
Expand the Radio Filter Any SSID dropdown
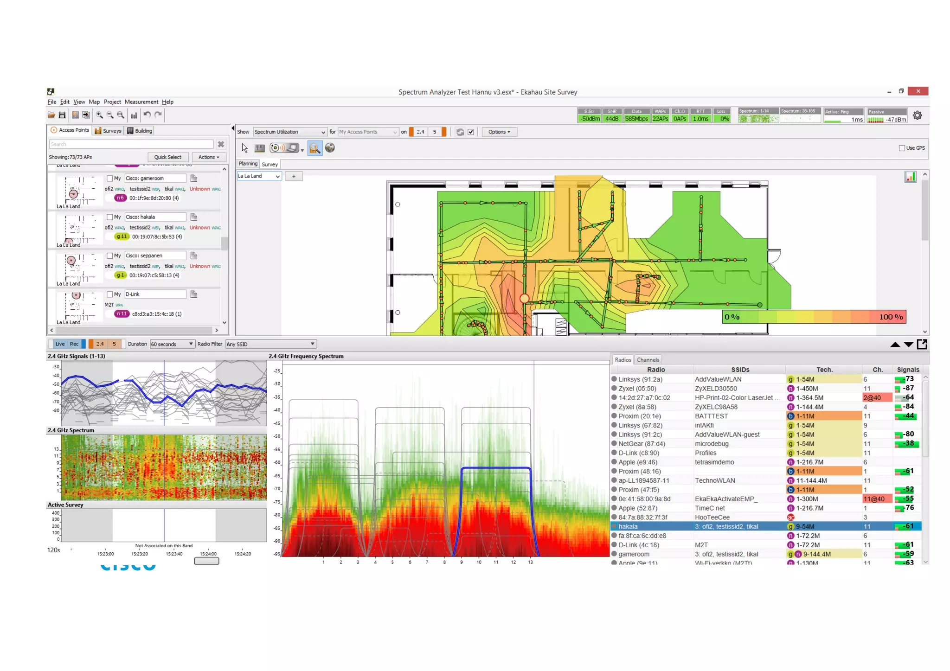pos(270,344)
